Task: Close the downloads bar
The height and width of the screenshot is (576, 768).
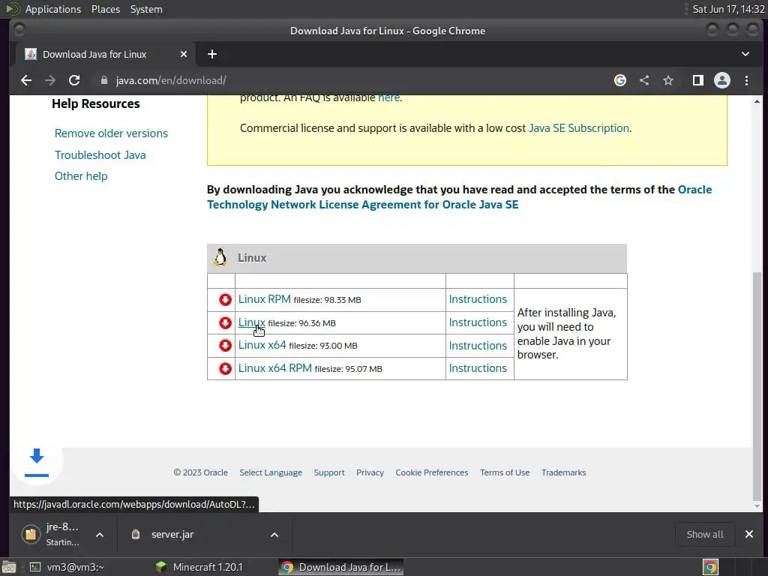Action: tap(749, 534)
